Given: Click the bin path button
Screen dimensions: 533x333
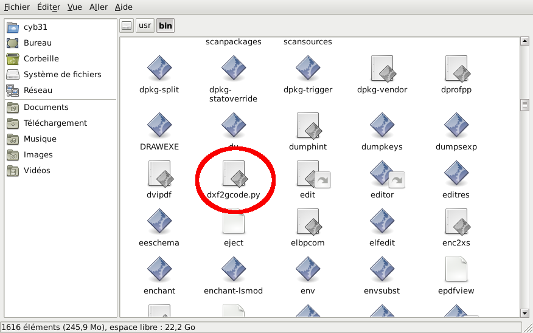Looking at the screenshot, I should click(x=165, y=26).
